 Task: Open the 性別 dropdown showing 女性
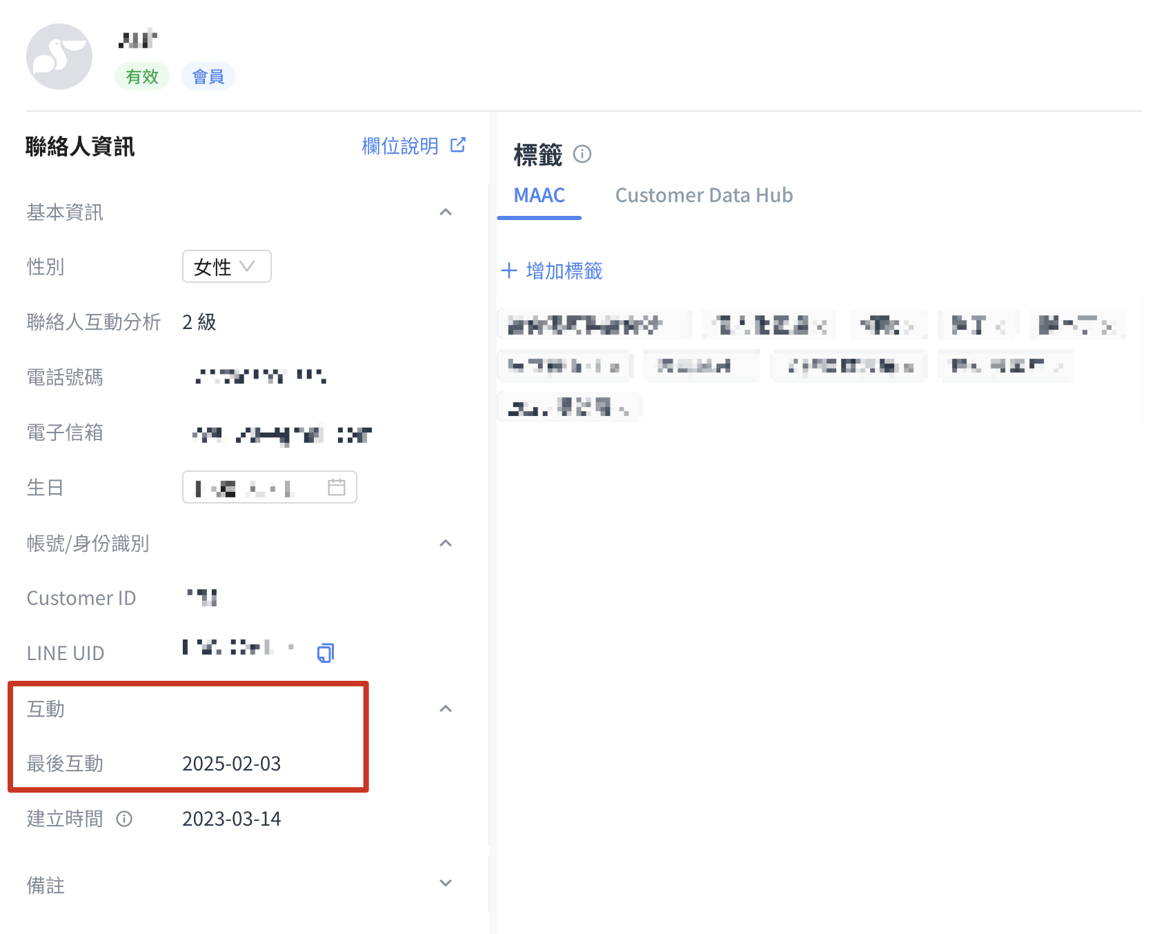click(x=226, y=266)
